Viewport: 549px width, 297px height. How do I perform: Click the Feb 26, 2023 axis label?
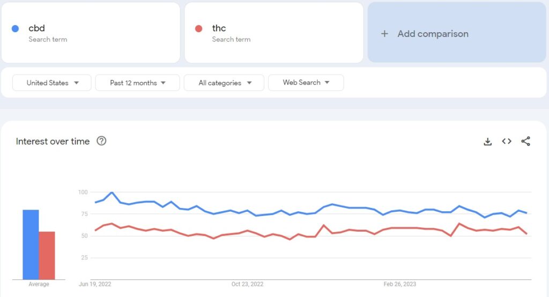point(399,284)
